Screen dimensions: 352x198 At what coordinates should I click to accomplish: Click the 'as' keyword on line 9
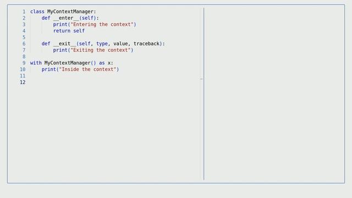(102, 63)
